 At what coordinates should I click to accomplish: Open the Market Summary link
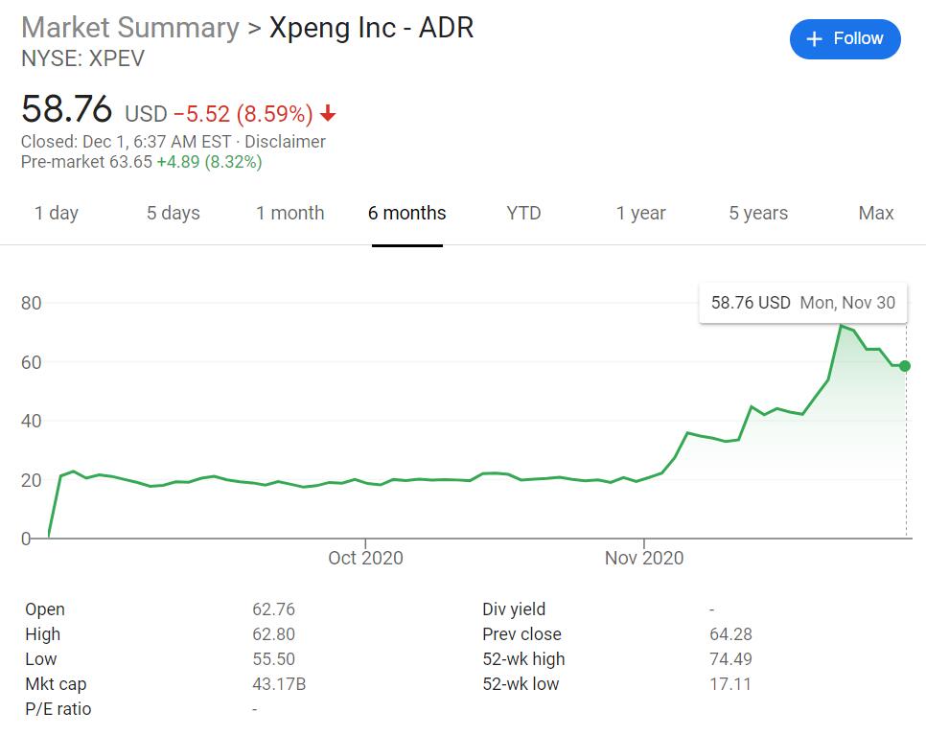[x=129, y=27]
